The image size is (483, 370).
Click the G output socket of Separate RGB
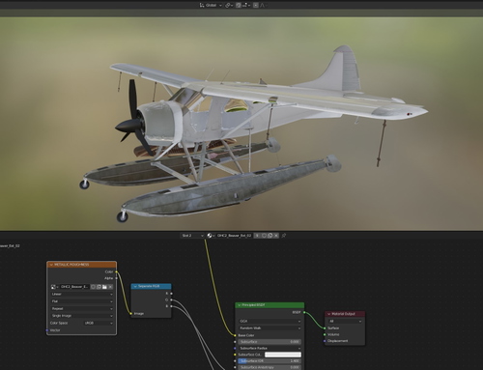click(x=171, y=299)
